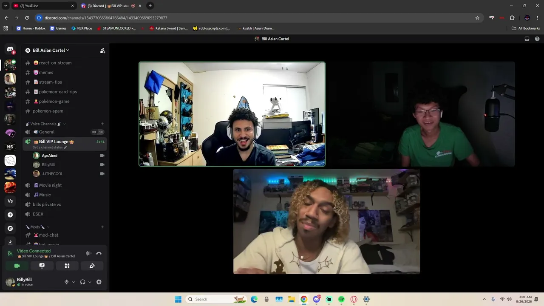Open the All Bookmarks folder
The image size is (544, 306).
pyautogui.click(x=526, y=28)
